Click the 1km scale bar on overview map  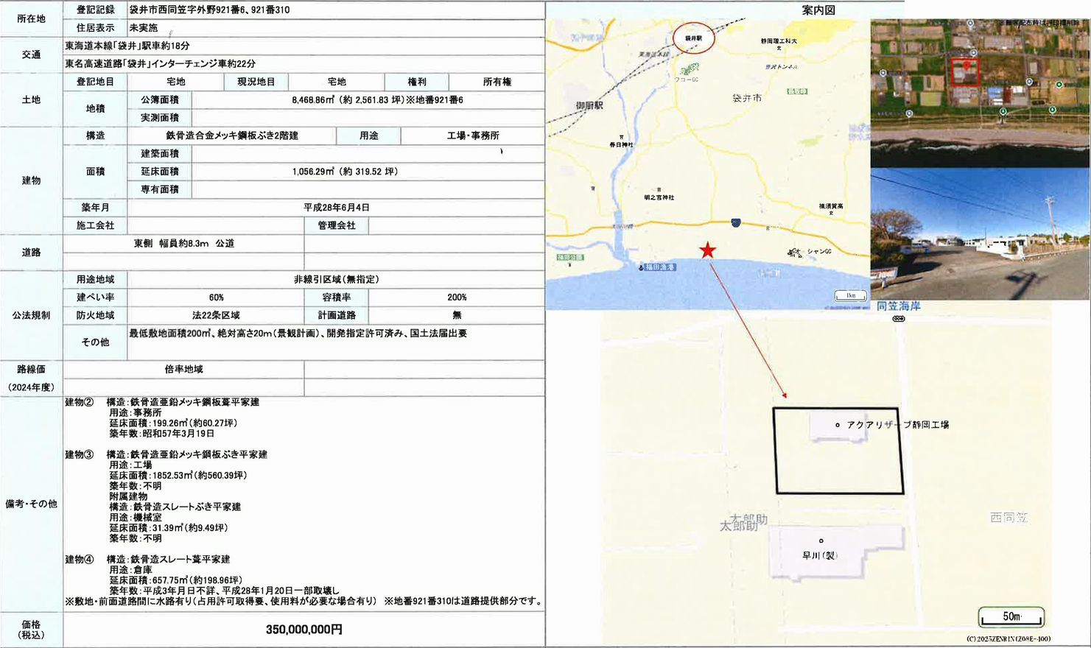tap(850, 296)
